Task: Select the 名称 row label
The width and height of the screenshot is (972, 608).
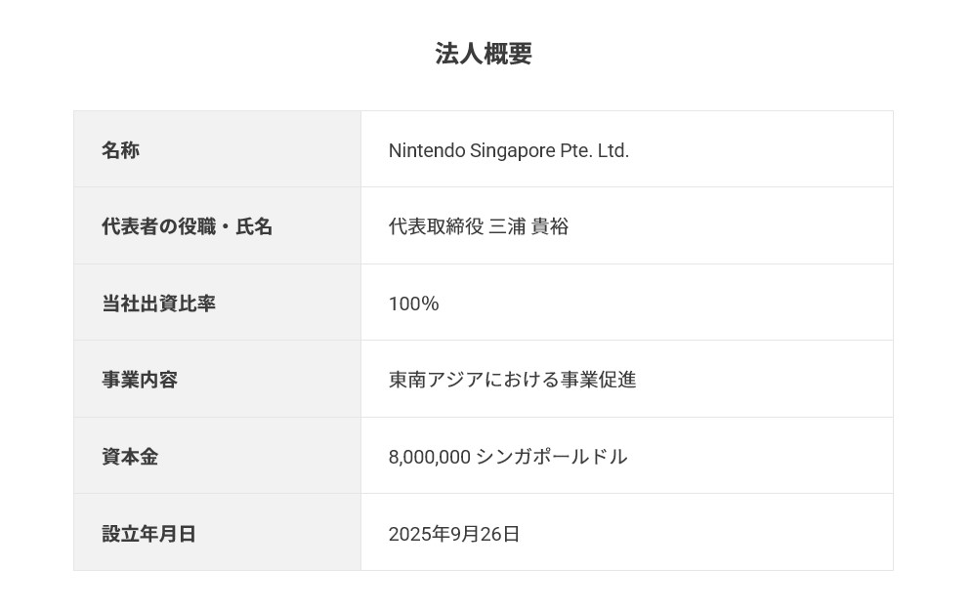Action: pos(120,150)
